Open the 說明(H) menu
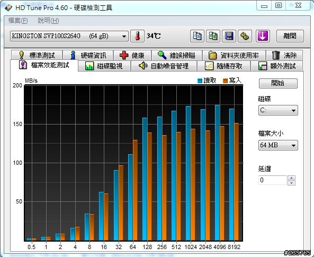Image resolution: width=314 pixels, height=257 pixels. pos(48,21)
